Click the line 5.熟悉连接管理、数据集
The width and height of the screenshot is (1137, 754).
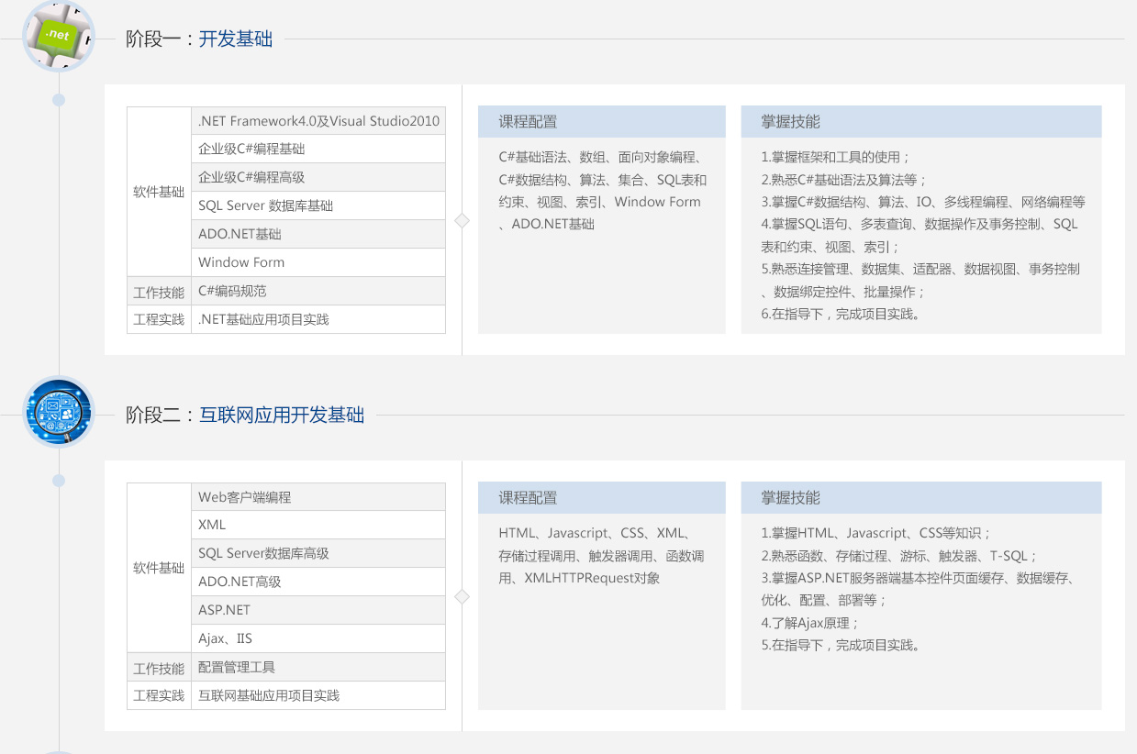point(920,269)
